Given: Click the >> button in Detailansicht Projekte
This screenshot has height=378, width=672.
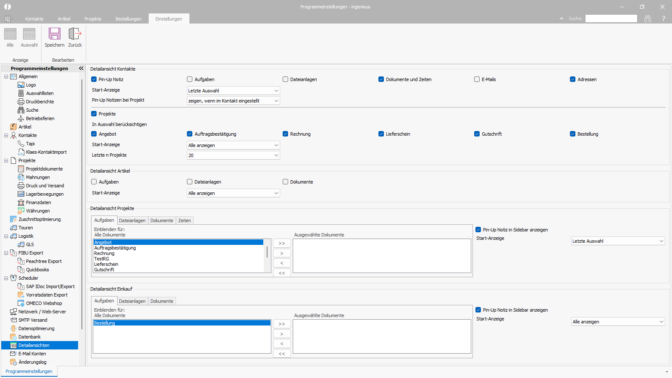Looking at the screenshot, I should click(x=282, y=243).
